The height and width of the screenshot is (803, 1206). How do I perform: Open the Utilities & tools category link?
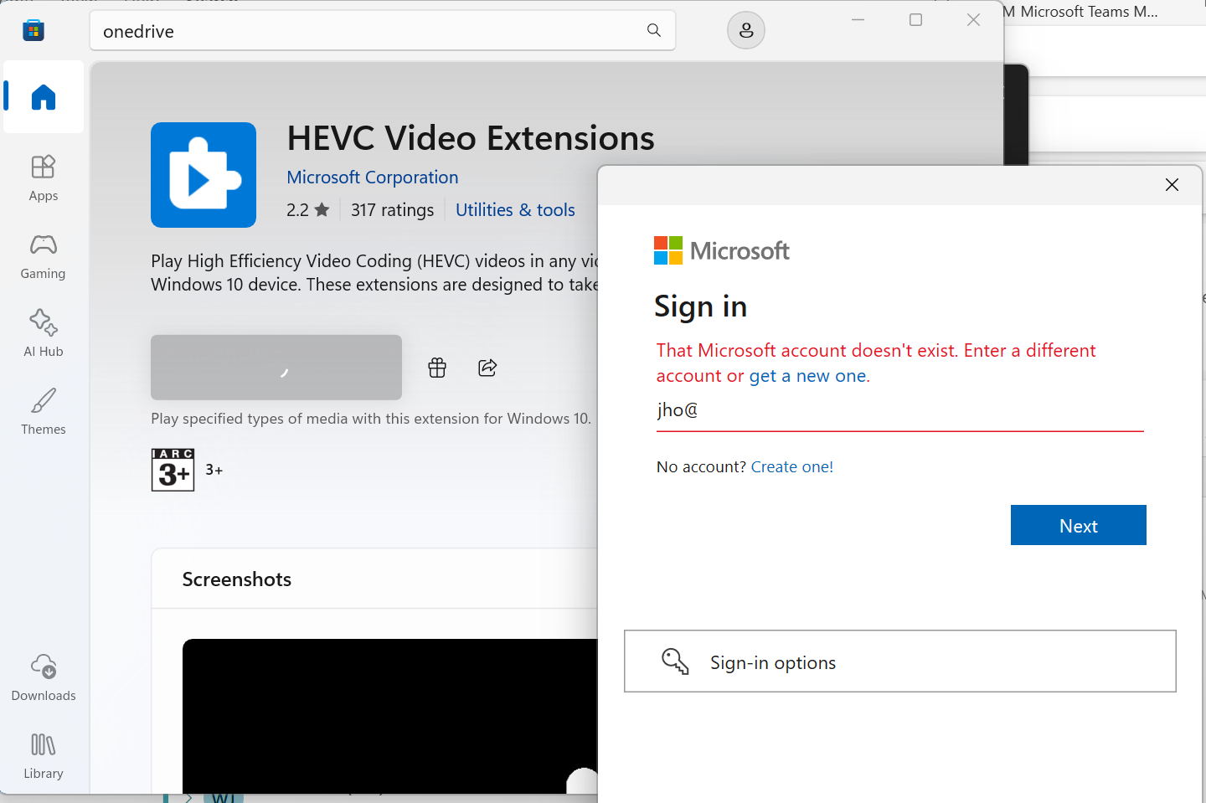tap(515, 210)
